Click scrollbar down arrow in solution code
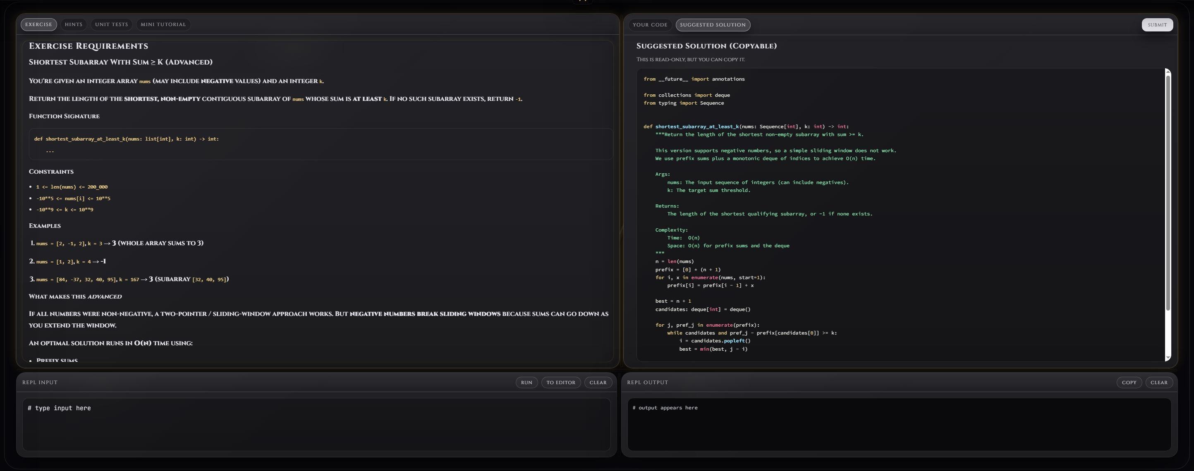 (1168, 357)
